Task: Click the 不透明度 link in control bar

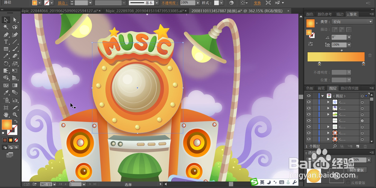Action: [x=170, y=3]
